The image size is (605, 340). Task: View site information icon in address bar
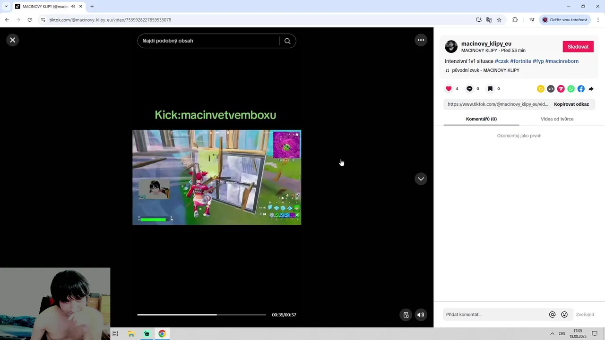(x=43, y=20)
